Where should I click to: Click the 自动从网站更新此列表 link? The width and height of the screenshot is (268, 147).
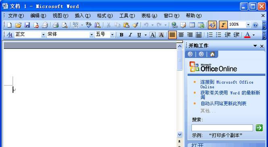pyautogui.click(x=223, y=103)
